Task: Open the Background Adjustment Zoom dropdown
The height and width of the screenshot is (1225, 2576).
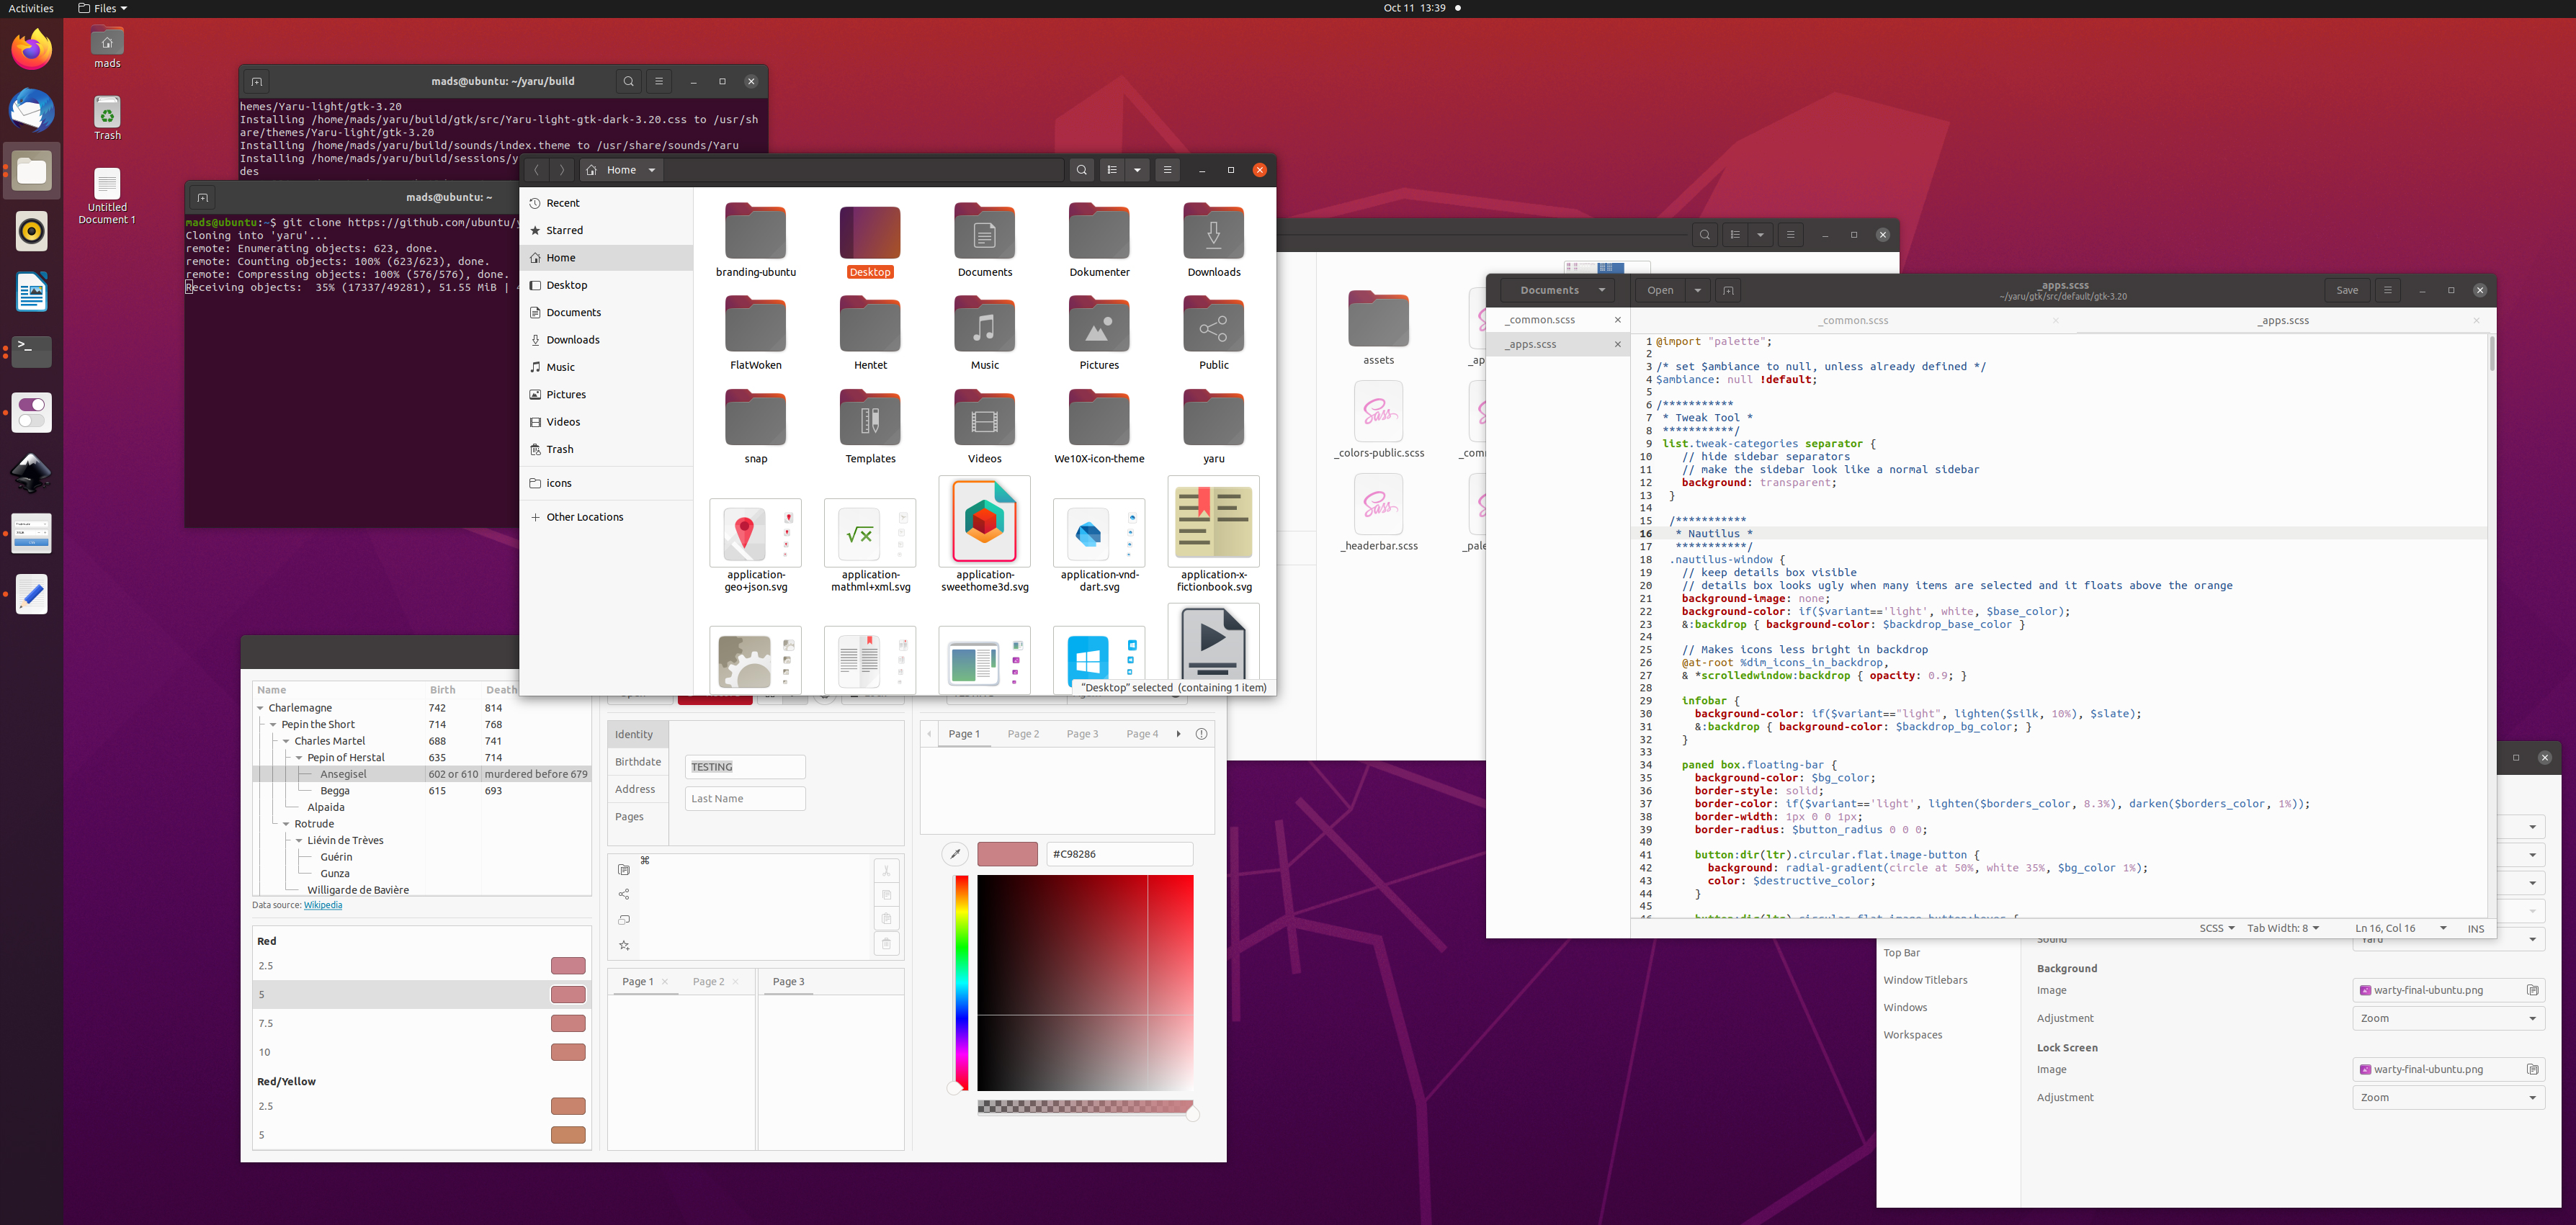Action: tap(2447, 1019)
